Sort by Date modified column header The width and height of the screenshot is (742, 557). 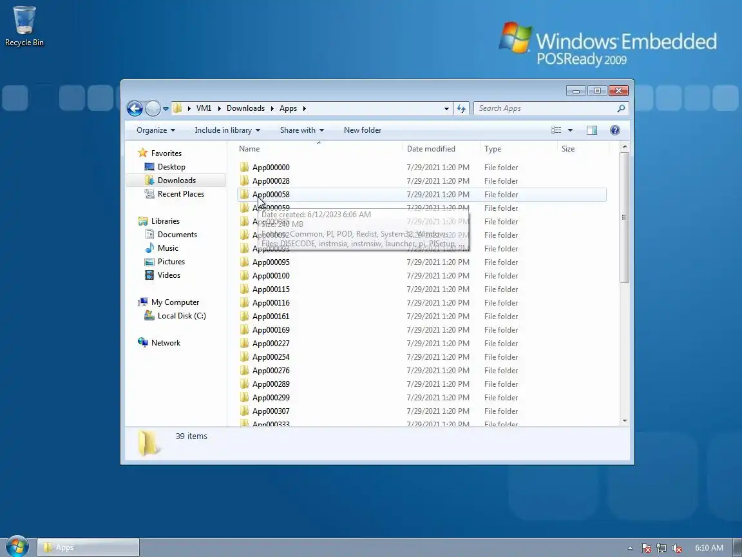click(x=441, y=149)
